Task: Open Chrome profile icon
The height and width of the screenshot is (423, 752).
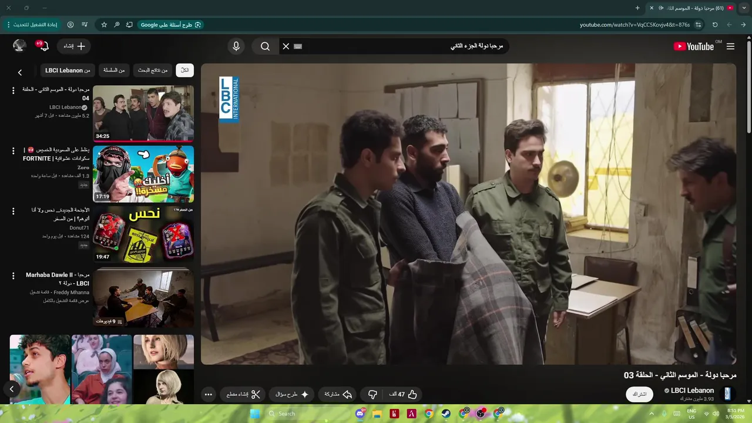Action: coord(70,25)
